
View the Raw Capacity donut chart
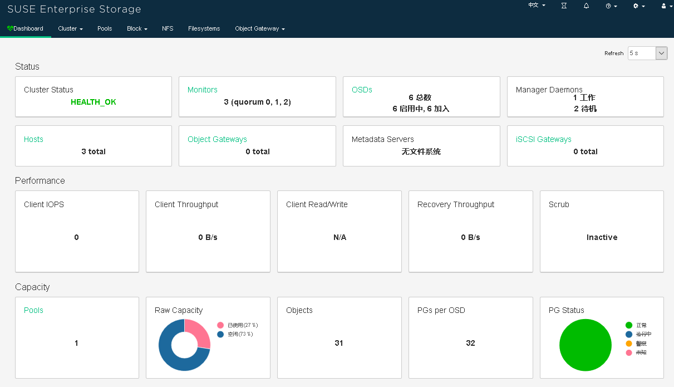[x=184, y=345]
